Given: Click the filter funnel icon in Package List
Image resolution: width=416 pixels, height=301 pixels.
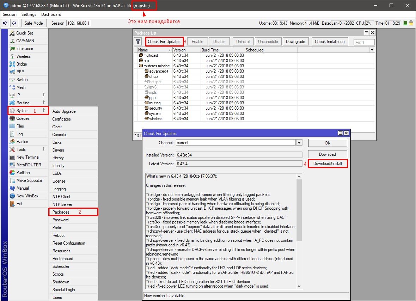Looking at the screenshot, I should click(x=138, y=42).
